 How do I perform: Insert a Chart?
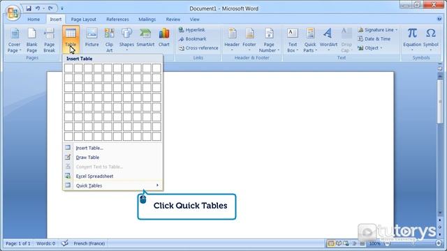[x=164, y=38]
